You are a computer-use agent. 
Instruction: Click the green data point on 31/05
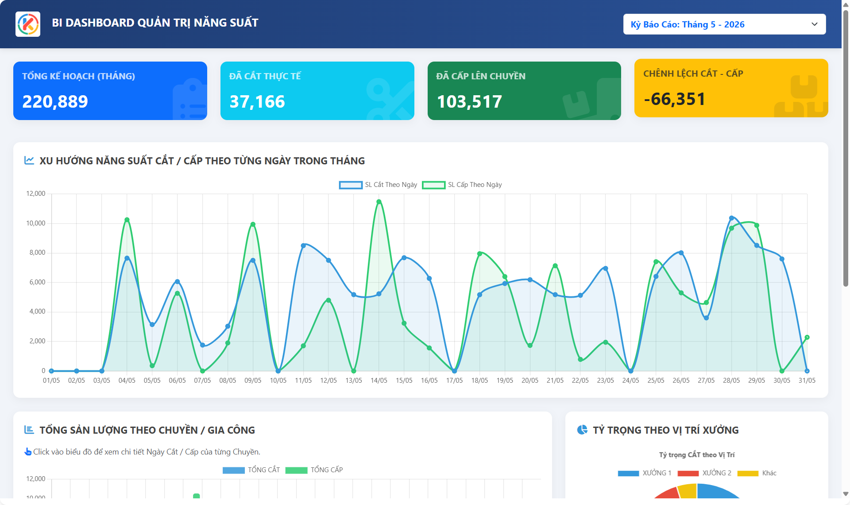(x=807, y=338)
